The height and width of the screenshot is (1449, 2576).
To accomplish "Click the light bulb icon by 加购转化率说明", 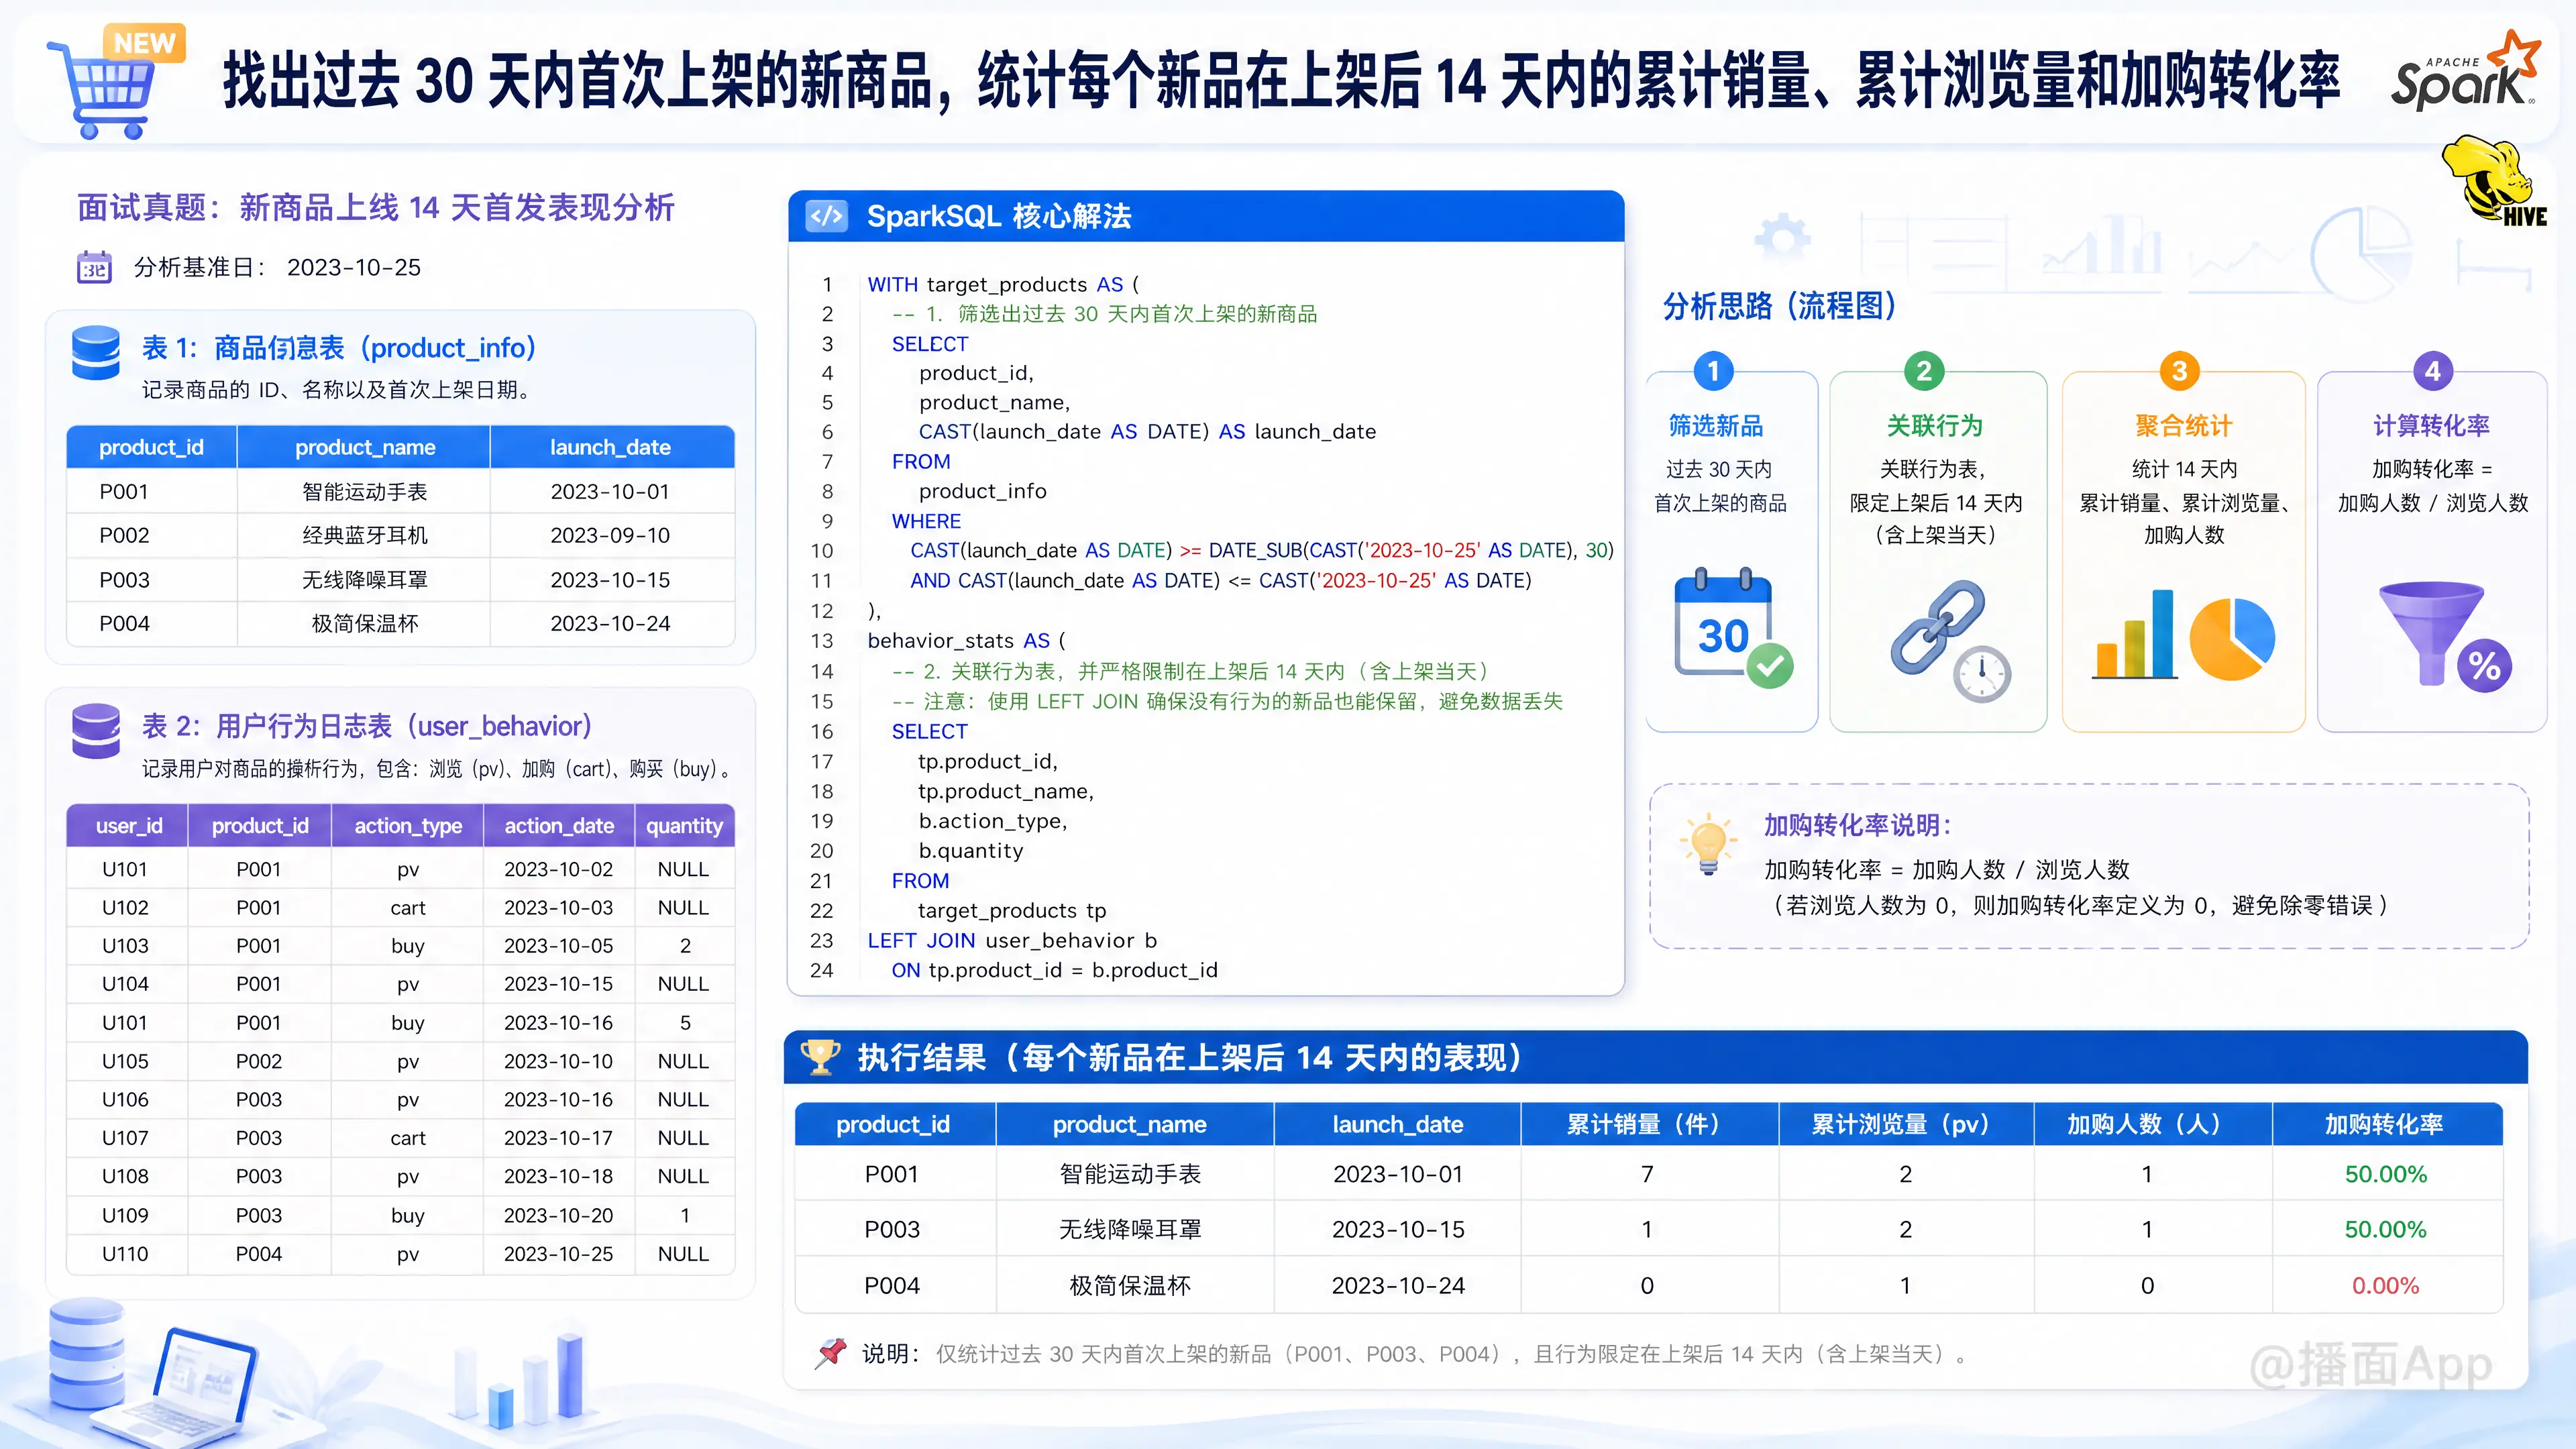I will click(x=1709, y=845).
